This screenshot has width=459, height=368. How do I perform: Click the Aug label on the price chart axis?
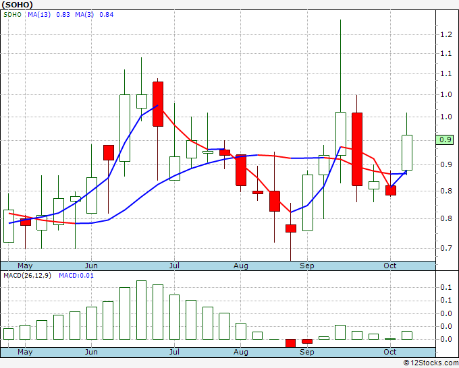[x=241, y=266]
